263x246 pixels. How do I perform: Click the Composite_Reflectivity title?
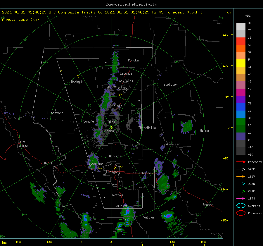tap(131, 4)
